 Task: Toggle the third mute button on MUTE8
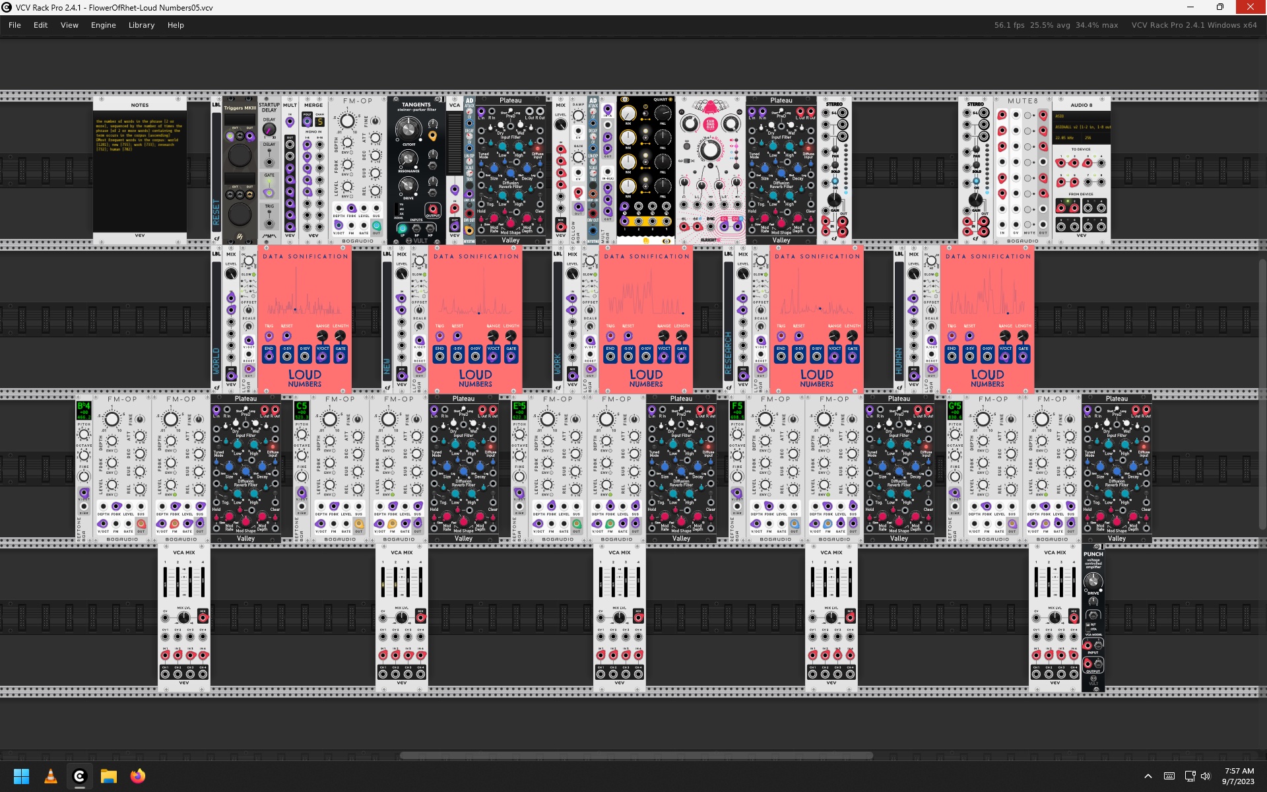(x=1027, y=147)
